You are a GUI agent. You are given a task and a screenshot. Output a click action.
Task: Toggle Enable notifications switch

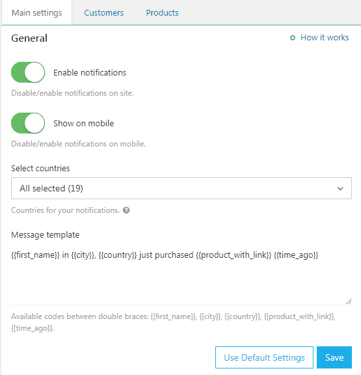[x=28, y=72]
